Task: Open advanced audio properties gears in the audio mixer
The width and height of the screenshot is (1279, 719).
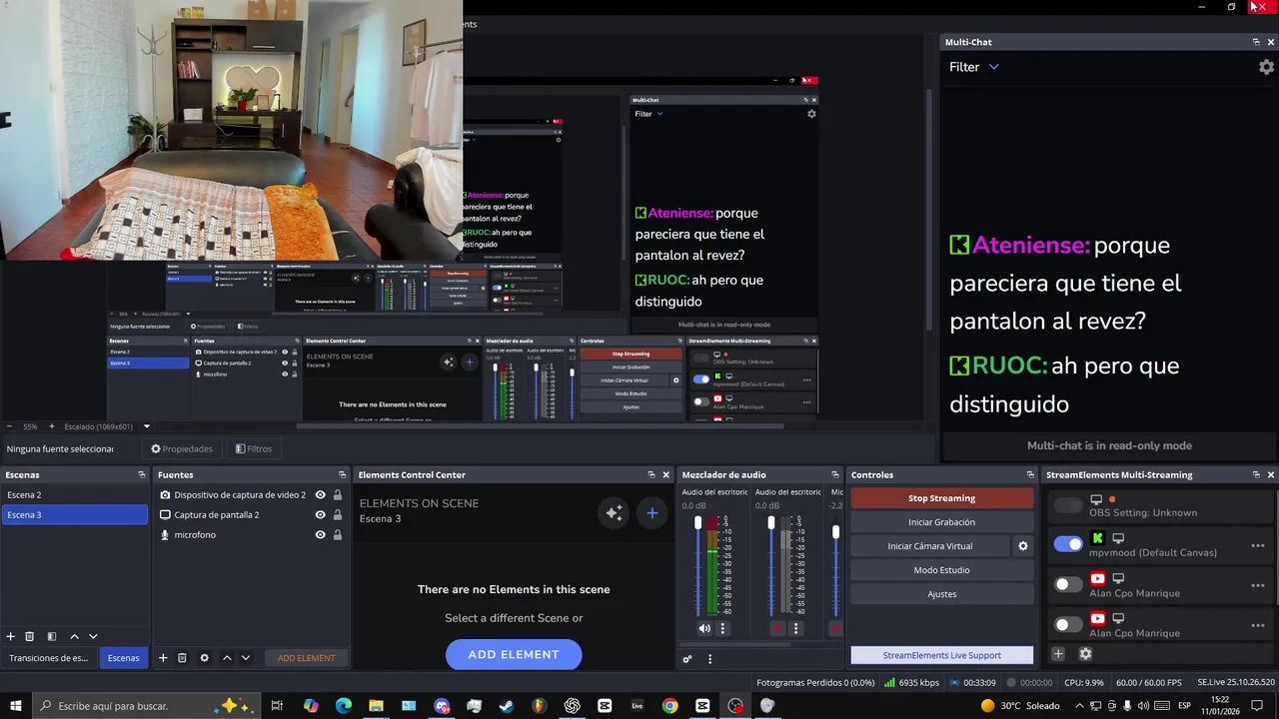Action: pyautogui.click(x=687, y=659)
